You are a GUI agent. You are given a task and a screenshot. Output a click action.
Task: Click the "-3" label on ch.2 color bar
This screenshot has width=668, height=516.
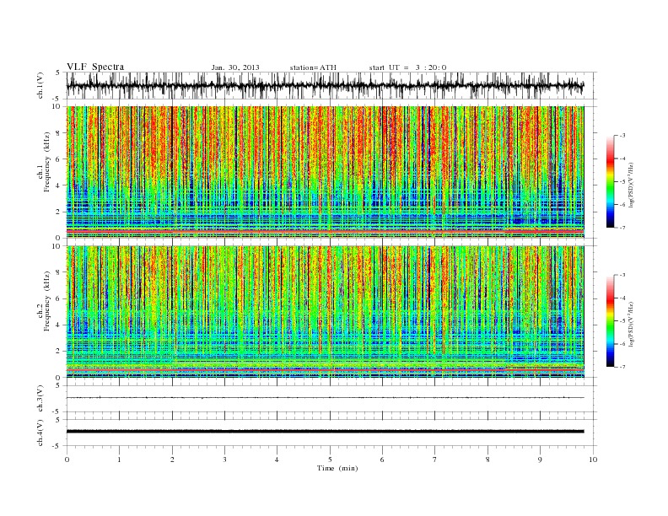[622, 275]
